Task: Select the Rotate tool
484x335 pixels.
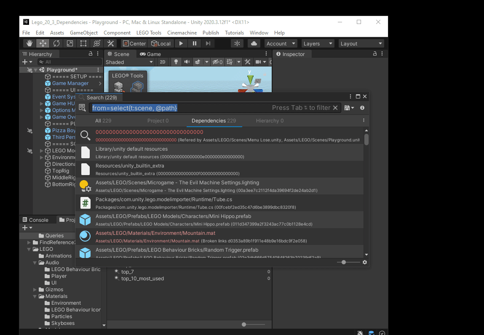Action: (56, 43)
